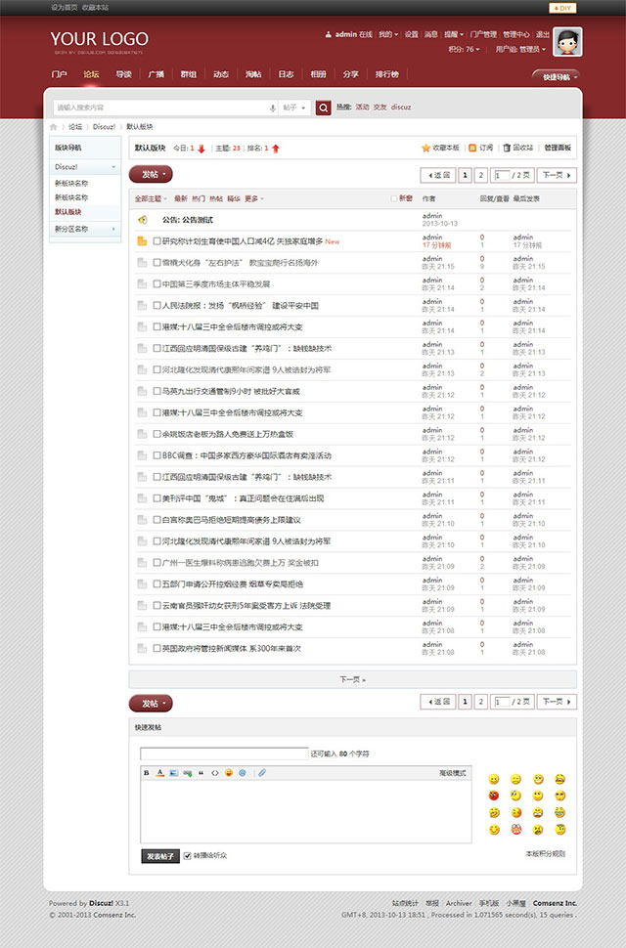Click the insert link icon in editor
The height and width of the screenshot is (948, 626).
pyautogui.click(x=188, y=773)
